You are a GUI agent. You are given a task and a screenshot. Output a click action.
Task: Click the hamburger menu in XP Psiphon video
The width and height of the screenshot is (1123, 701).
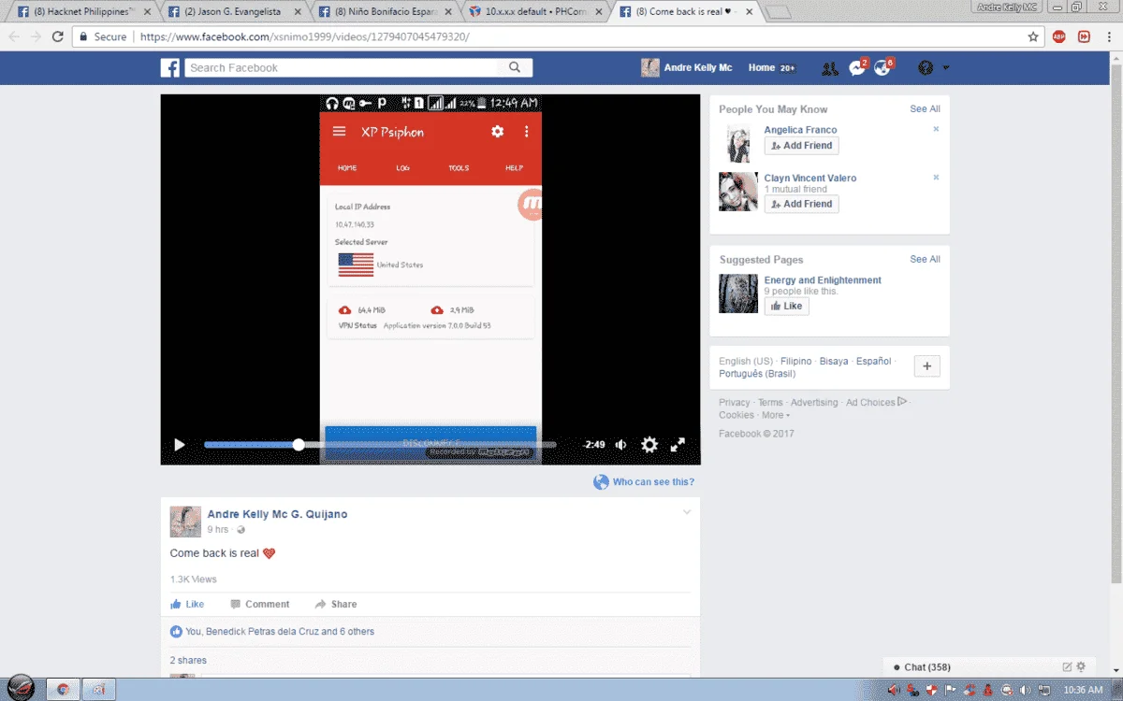(x=340, y=132)
